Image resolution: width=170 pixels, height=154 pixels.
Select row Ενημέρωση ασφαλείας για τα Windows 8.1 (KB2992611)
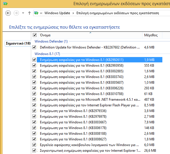pos(99,60)
